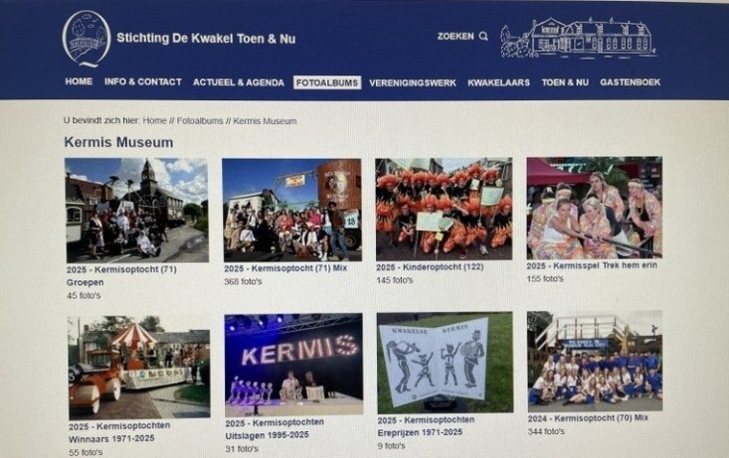Click the 2025 Kermisoptocht (71) Mix title
729x458 pixels.
click(285, 268)
